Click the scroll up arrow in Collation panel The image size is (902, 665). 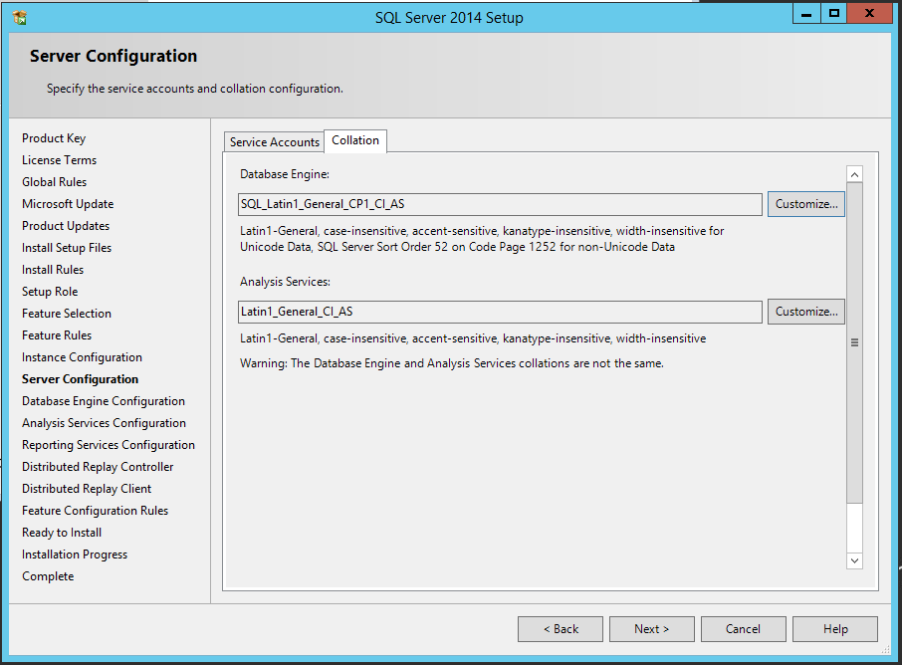[855, 174]
